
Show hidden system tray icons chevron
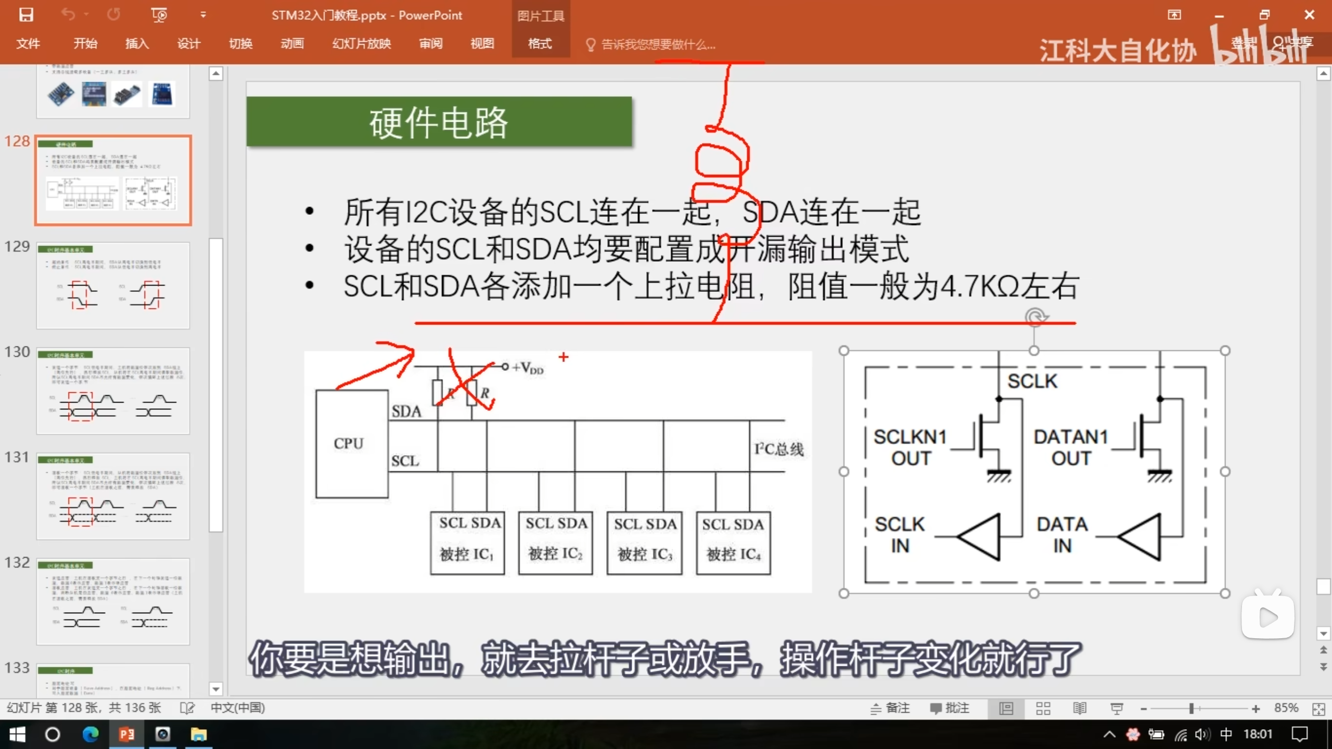pyautogui.click(x=1109, y=734)
